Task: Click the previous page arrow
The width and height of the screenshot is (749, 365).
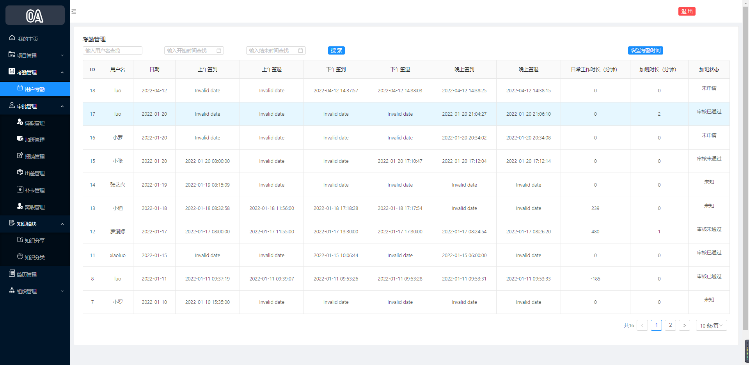Action: point(642,325)
